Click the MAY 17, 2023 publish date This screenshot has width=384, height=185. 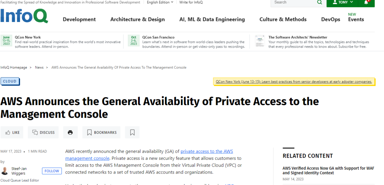pos(11,151)
